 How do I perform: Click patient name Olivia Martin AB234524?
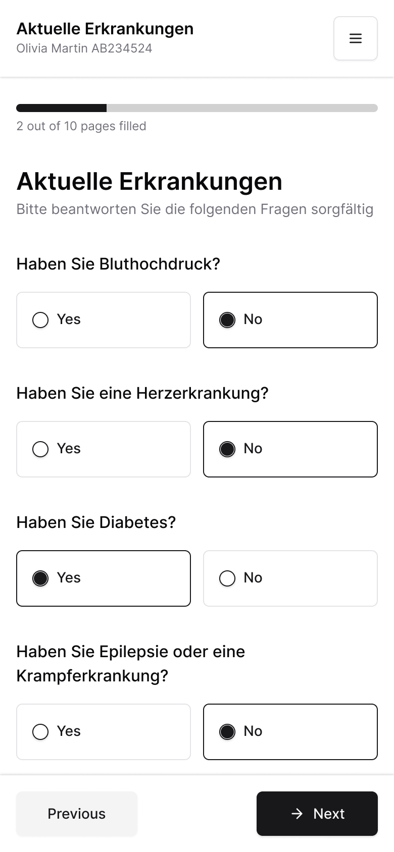84,48
